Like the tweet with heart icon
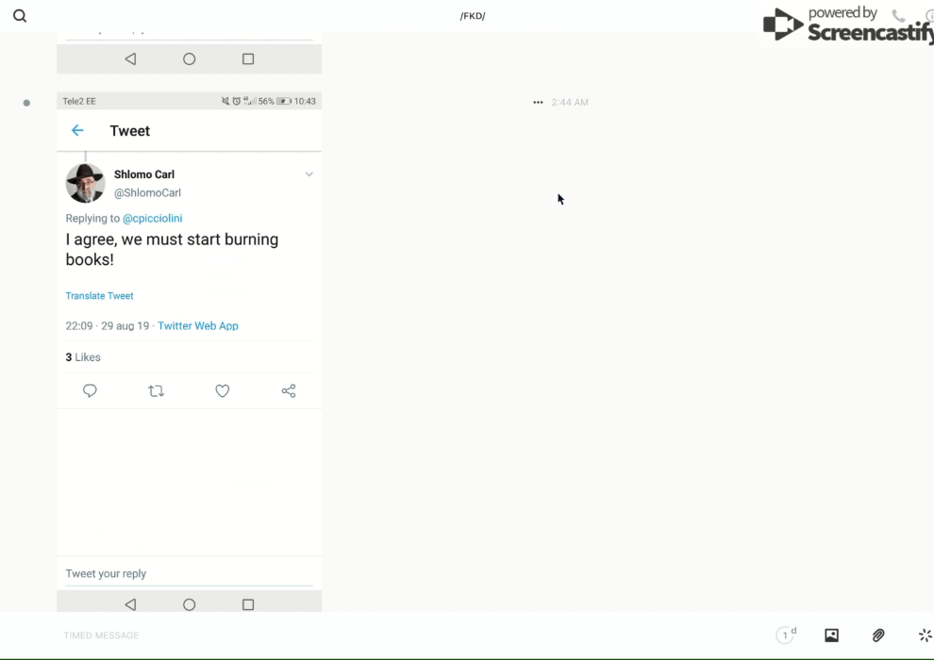This screenshot has width=934, height=660. 223,390
